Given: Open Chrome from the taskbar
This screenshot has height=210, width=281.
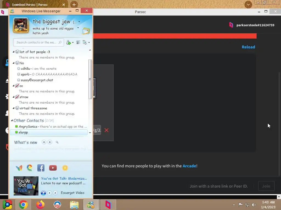Looking at the screenshot, I should [23, 205].
